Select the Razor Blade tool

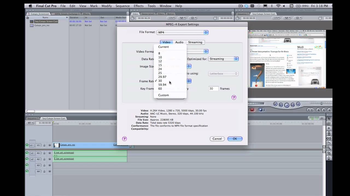(329, 143)
